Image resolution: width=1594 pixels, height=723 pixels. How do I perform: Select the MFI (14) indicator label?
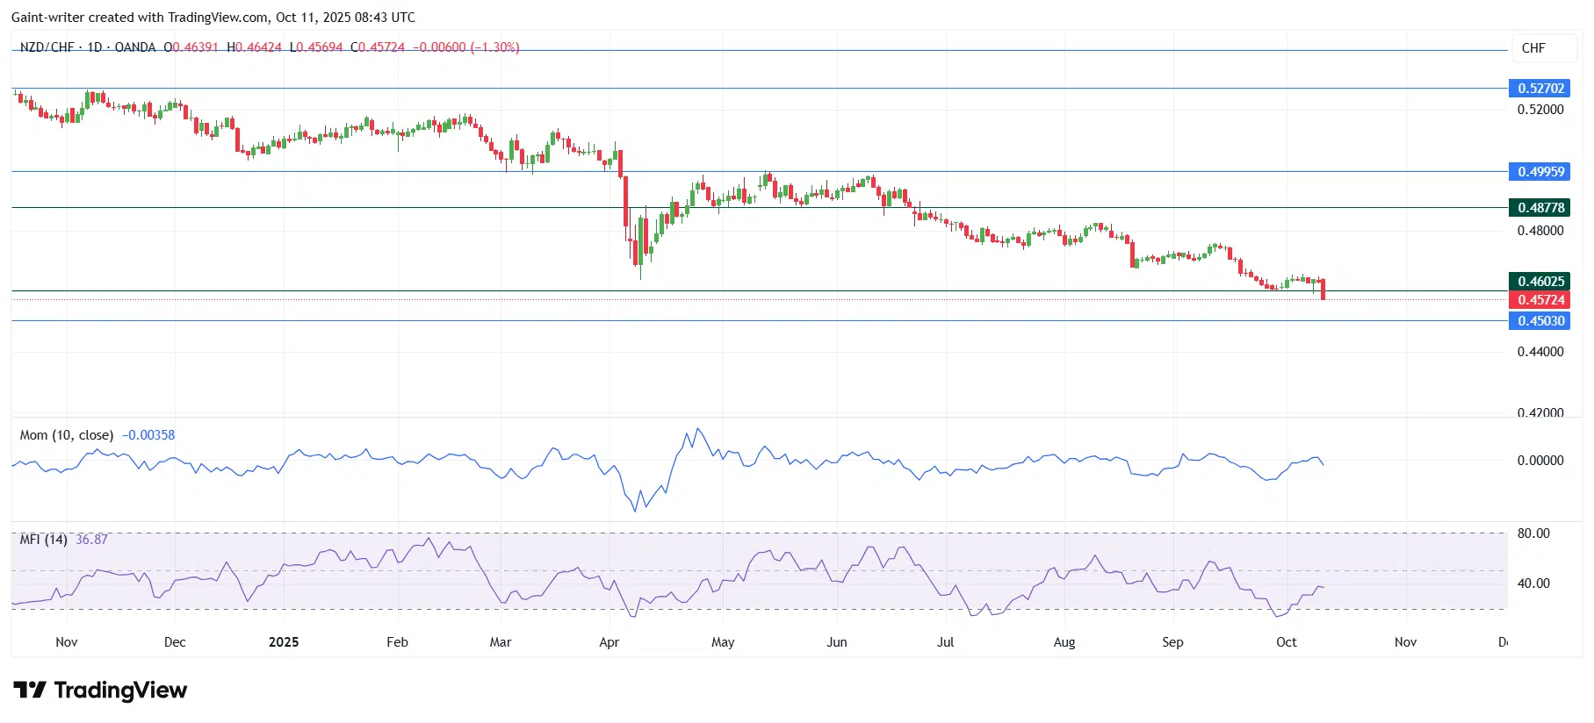[44, 540]
